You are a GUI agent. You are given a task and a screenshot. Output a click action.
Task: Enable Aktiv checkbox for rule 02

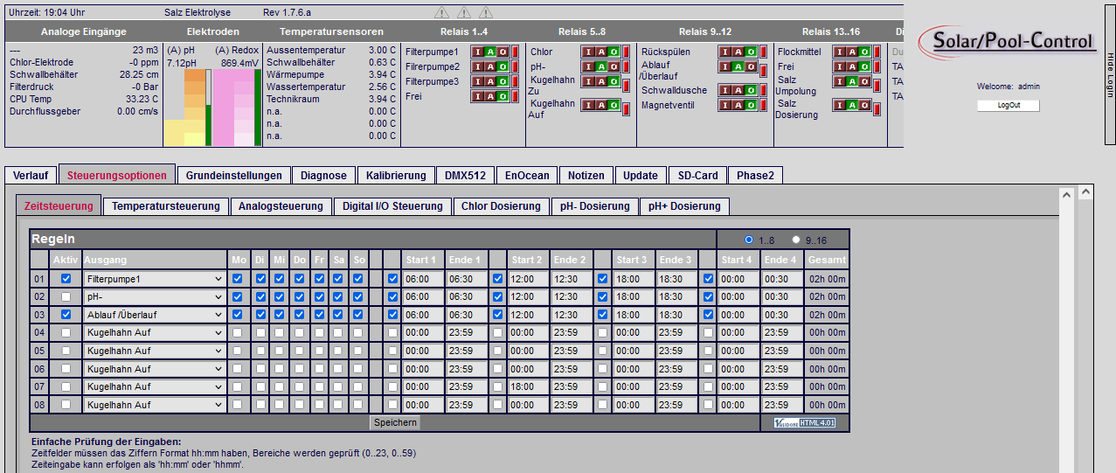tap(66, 296)
